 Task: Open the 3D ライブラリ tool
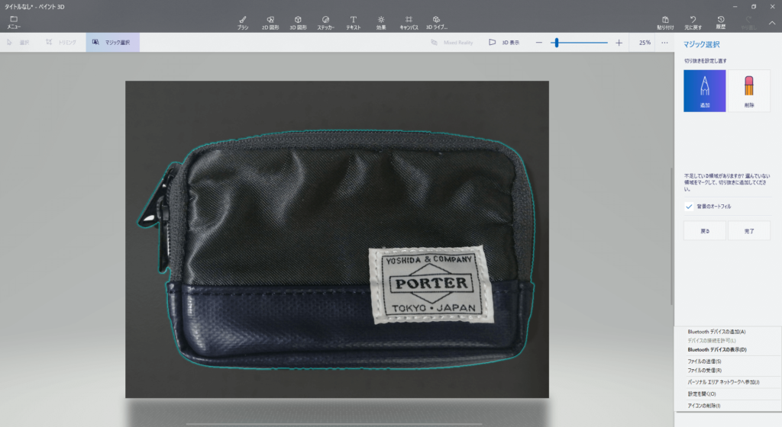(436, 23)
